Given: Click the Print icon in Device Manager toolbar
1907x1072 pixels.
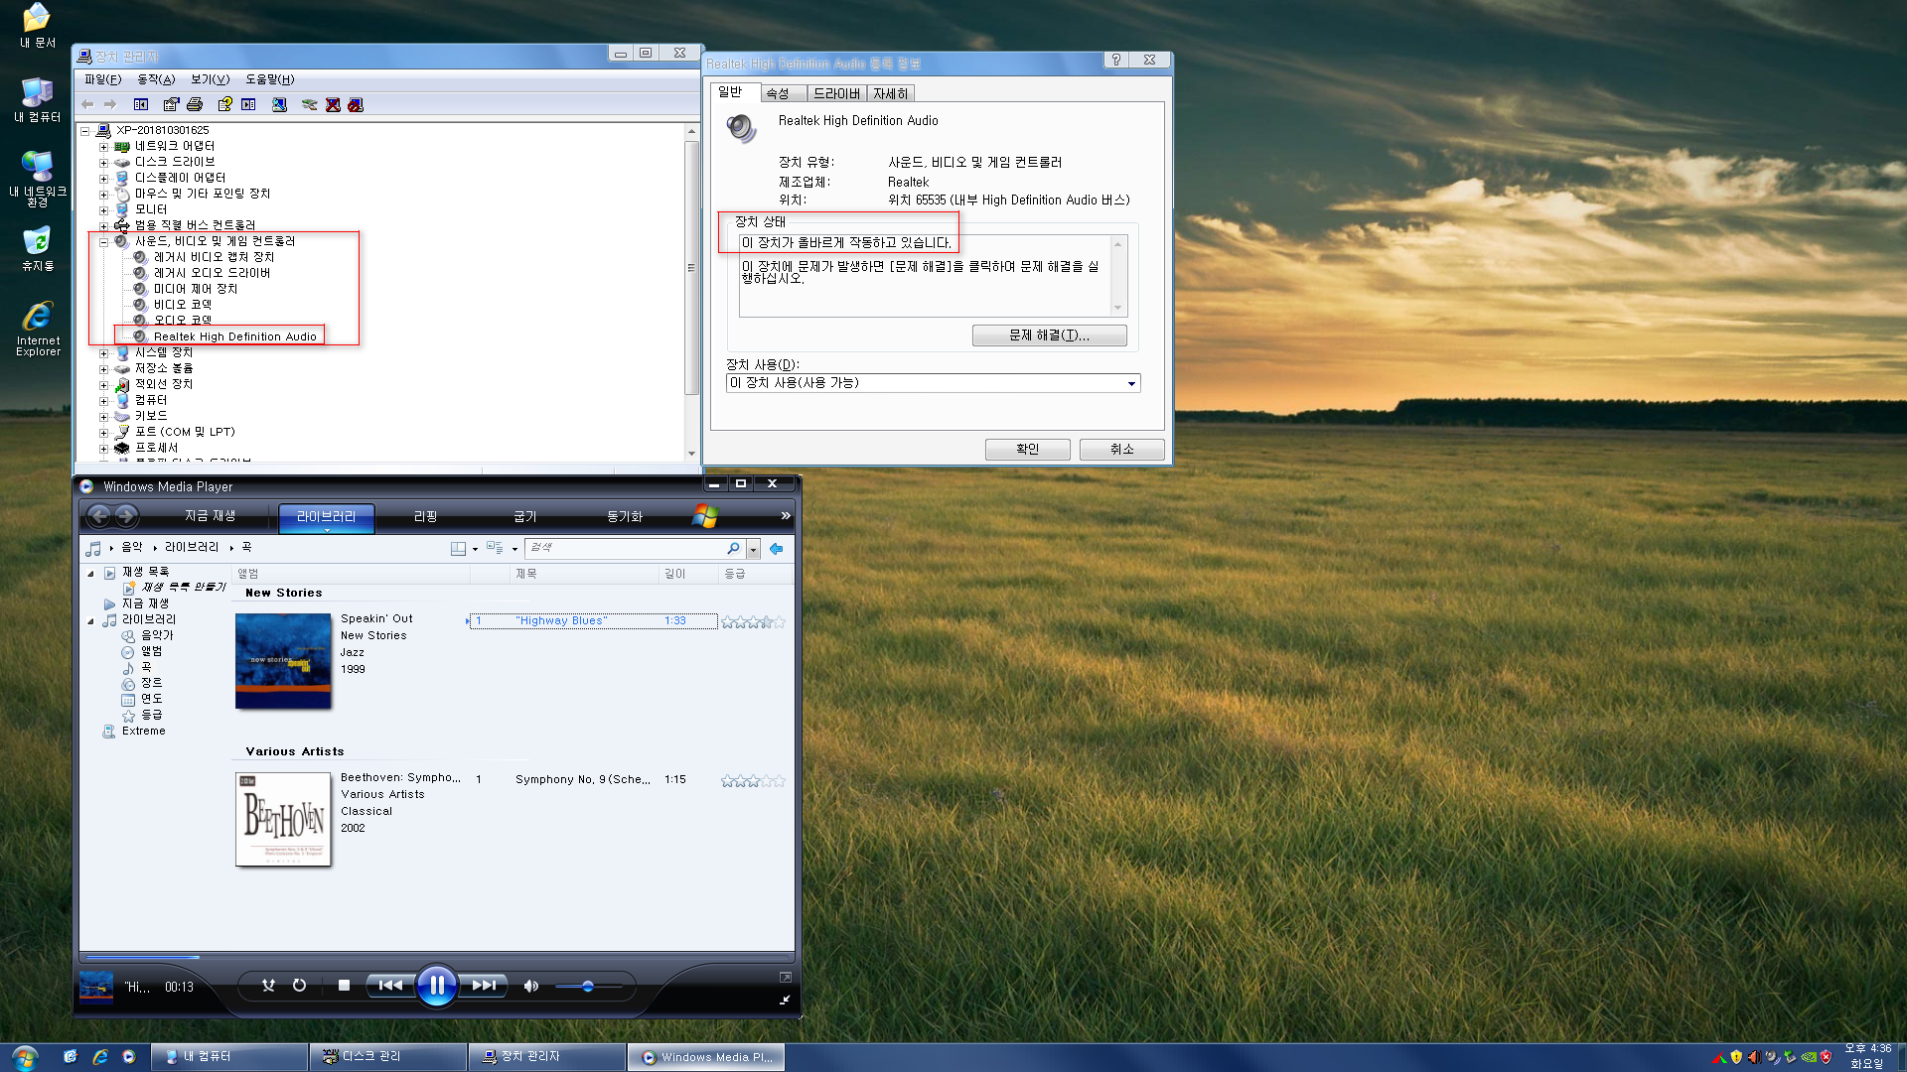Looking at the screenshot, I should pos(195,104).
